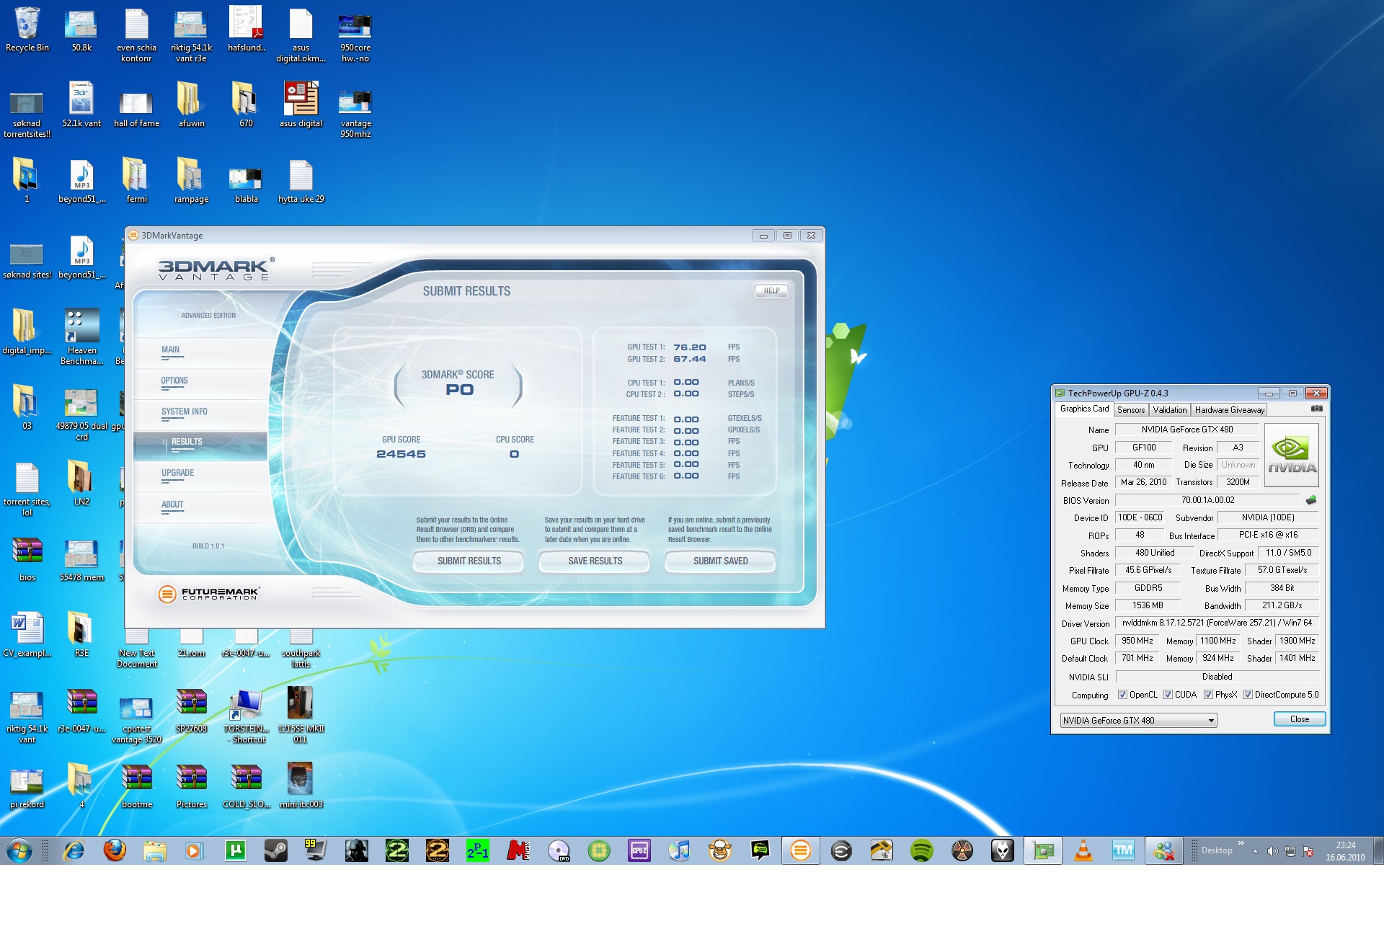Open the 'rampage' folder on the desktop
Screen dimensions: 1384x934
(x=191, y=182)
